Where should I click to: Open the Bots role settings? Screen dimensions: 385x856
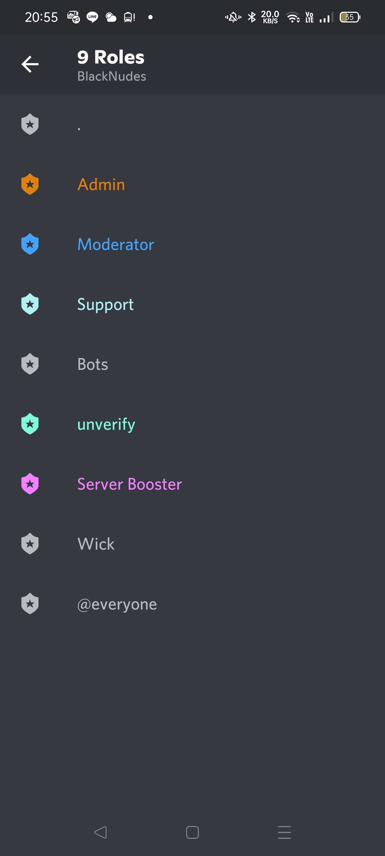point(192,364)
